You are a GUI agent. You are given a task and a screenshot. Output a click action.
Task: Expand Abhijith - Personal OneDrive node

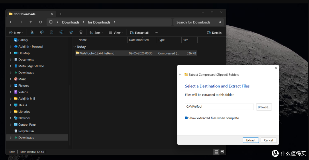click(11, 47)
